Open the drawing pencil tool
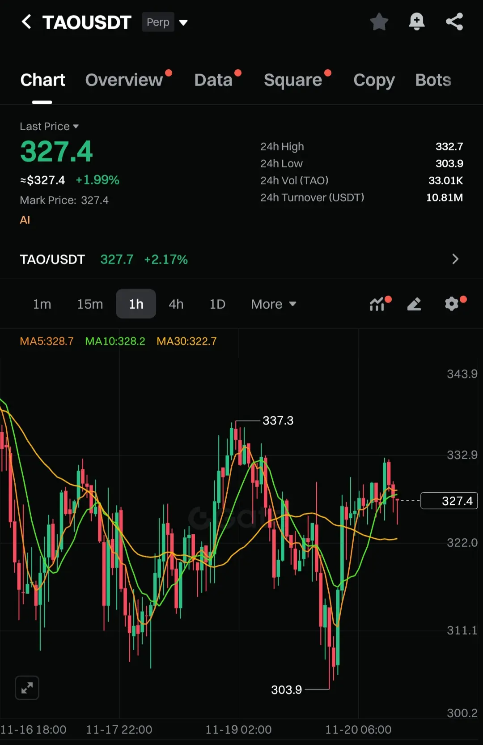This screenshot has width=483, height=745. (414, 304)
